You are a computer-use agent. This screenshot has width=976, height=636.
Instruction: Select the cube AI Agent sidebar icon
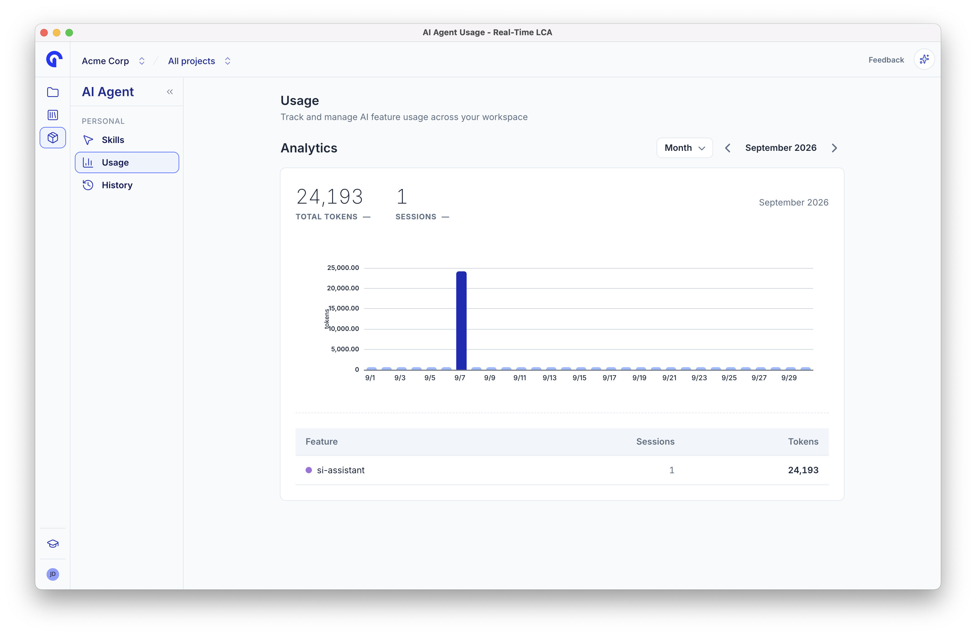click(x=53, y=138)
